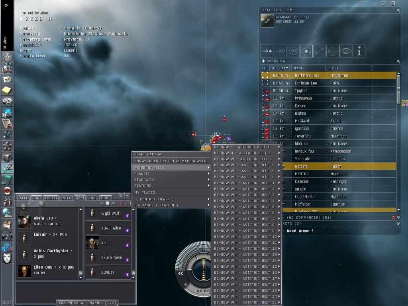Open the Asteroid Belts submenu entry

[171, 168]
